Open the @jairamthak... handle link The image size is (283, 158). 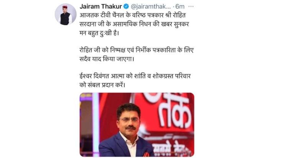(150, 6)
